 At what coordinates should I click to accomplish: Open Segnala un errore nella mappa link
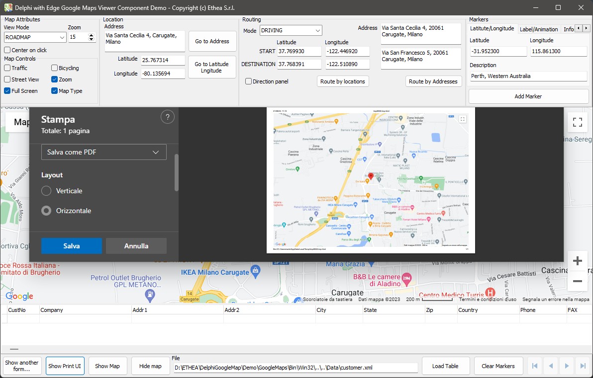(556, 299)
